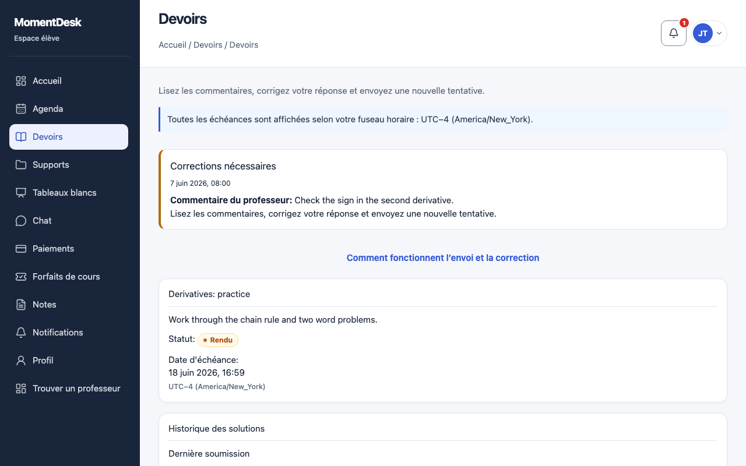This screenshot has width=746, height=466.
Task: Expand the user menu chevron
Action: coord(719,33)
